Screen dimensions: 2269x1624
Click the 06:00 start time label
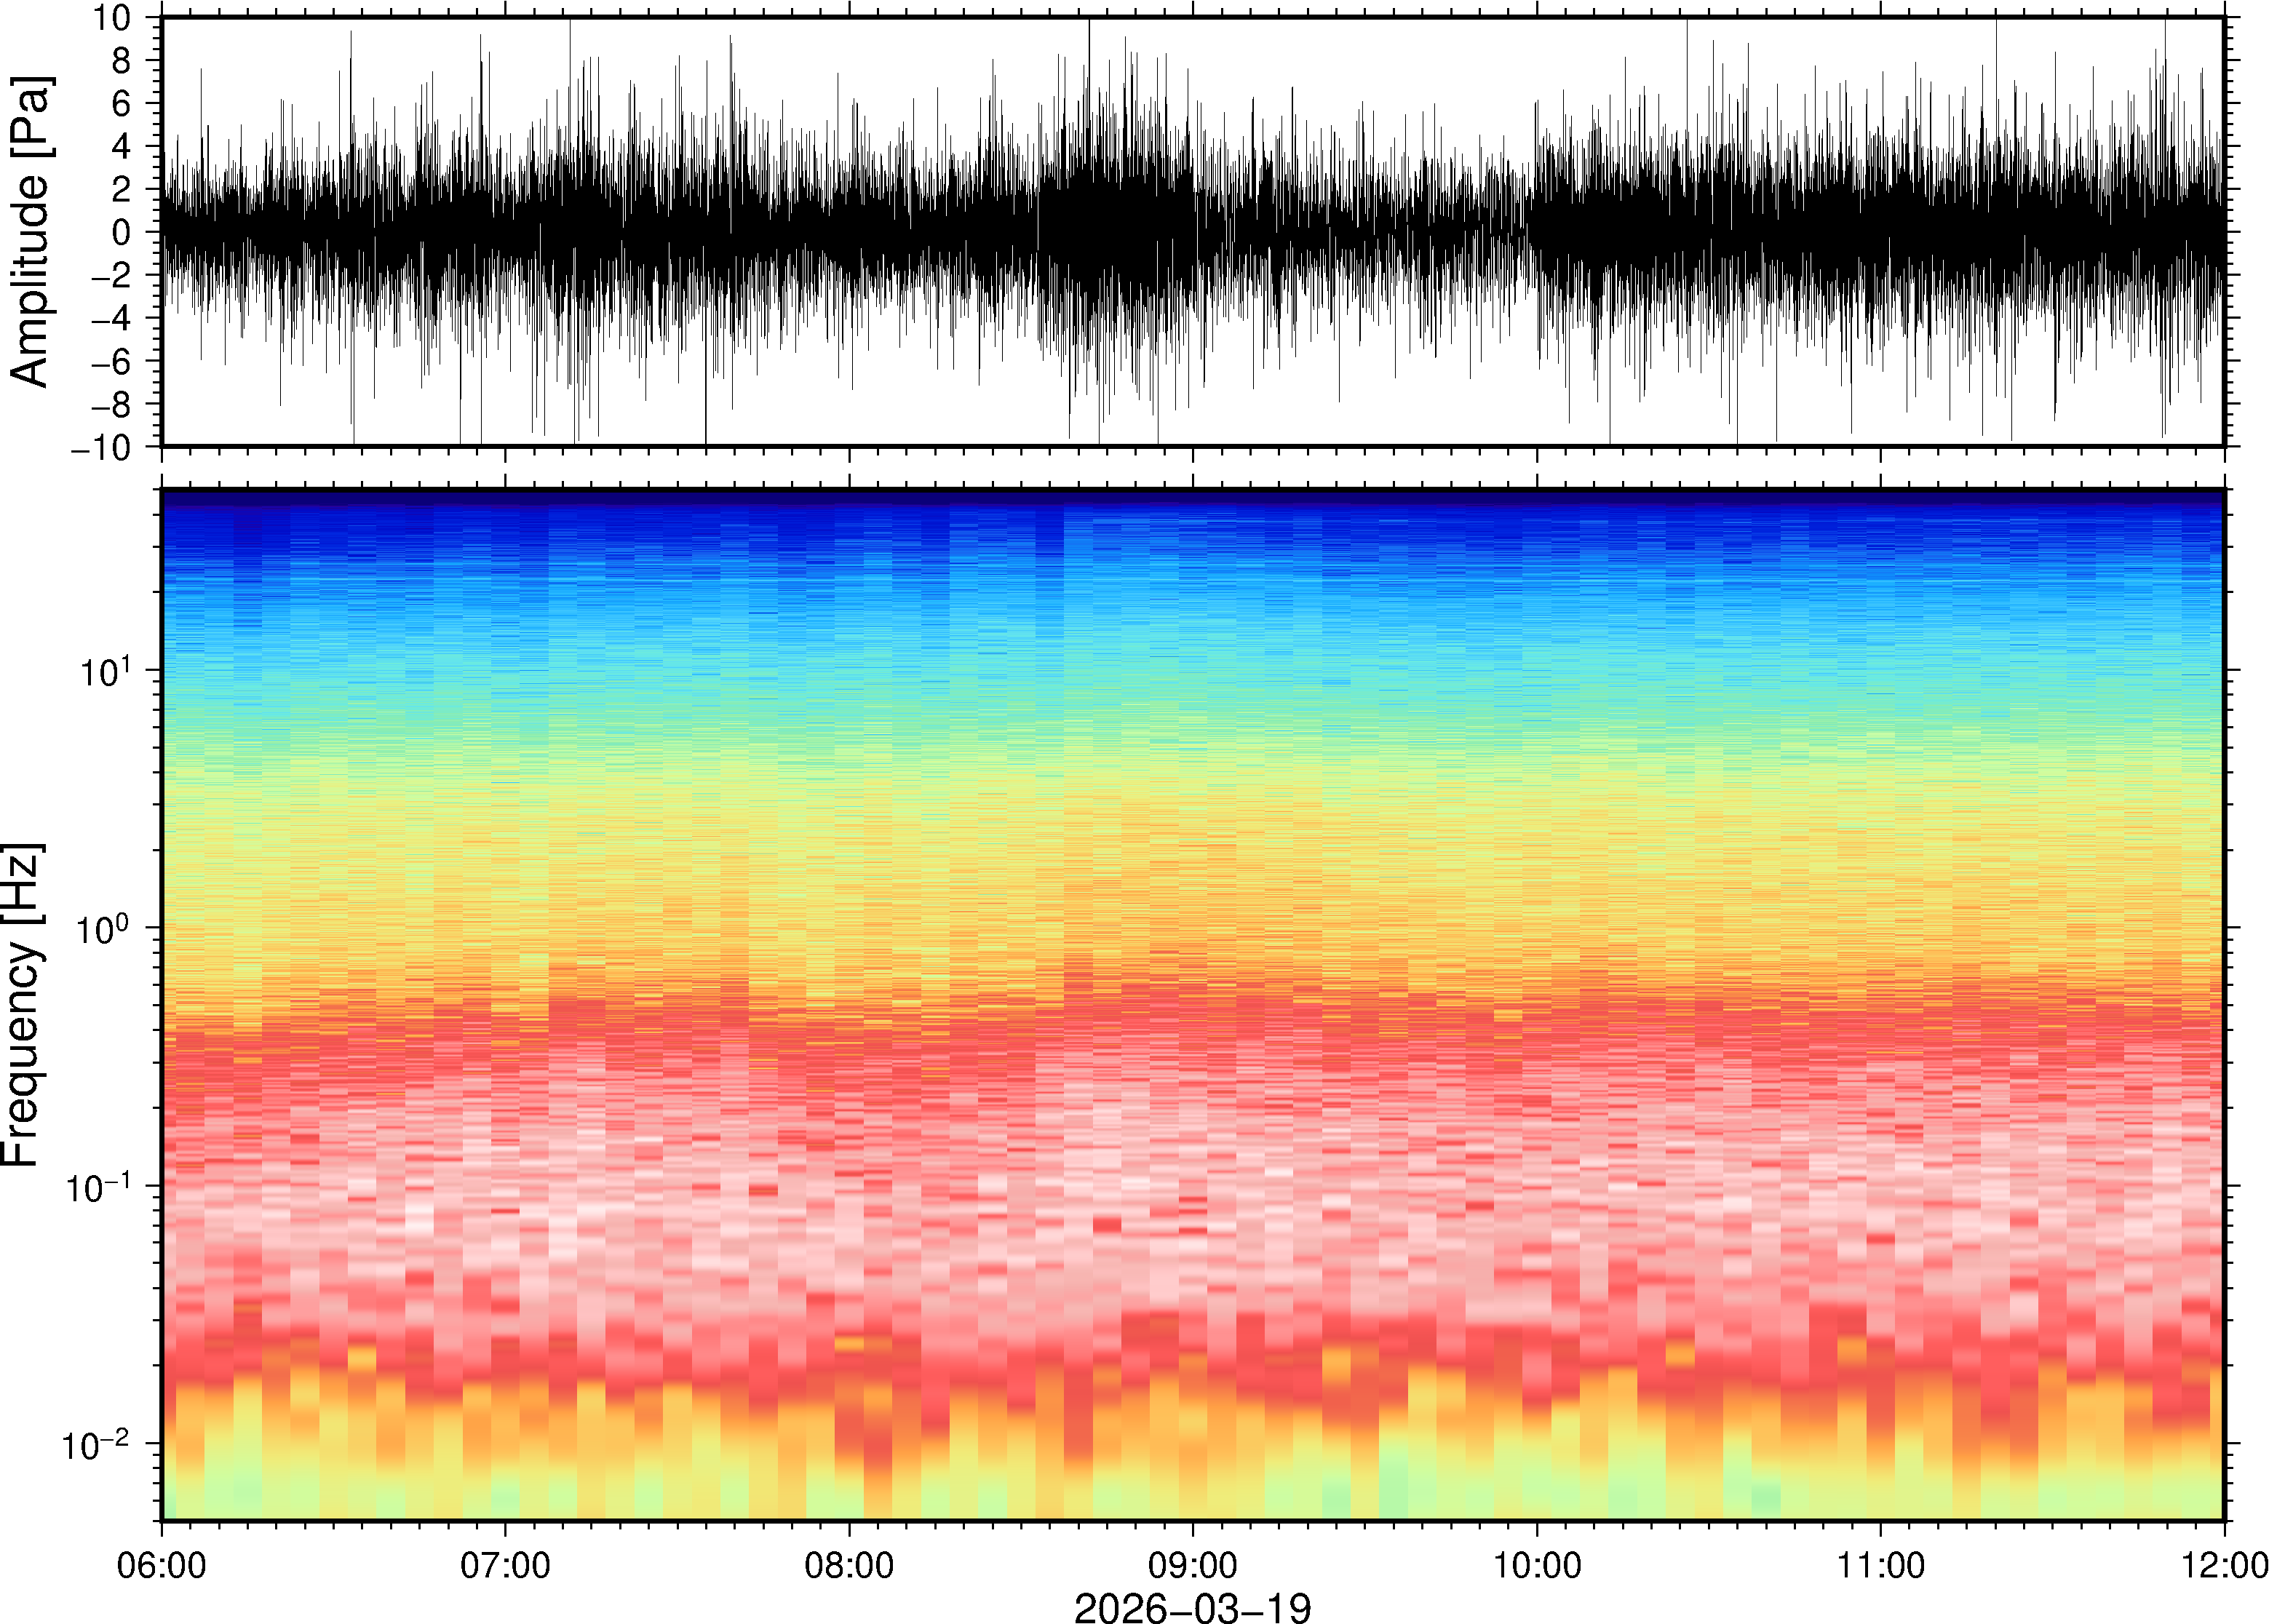(x=162, y=1565)
